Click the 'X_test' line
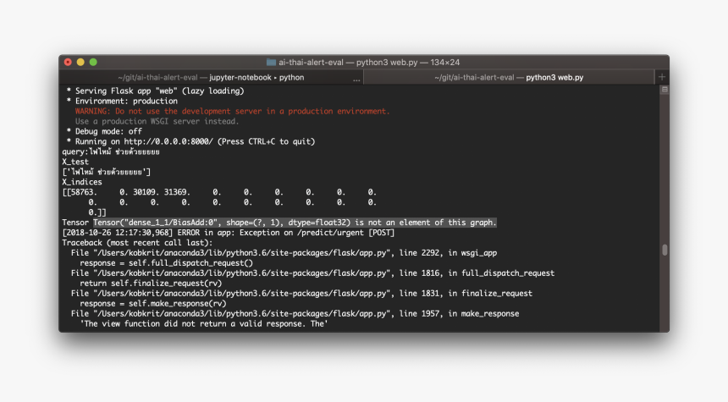The width and height of the screenshot is (728, 402). pos(75,162)
